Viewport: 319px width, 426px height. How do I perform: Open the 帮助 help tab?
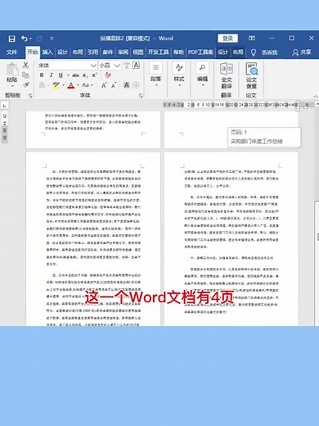(178, 52)
